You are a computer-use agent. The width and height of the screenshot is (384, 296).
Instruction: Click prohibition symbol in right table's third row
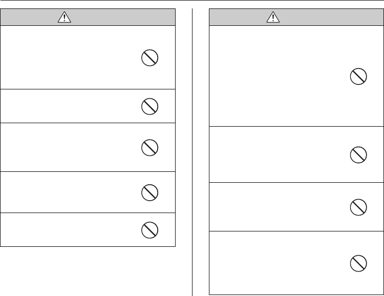[358, 206]
